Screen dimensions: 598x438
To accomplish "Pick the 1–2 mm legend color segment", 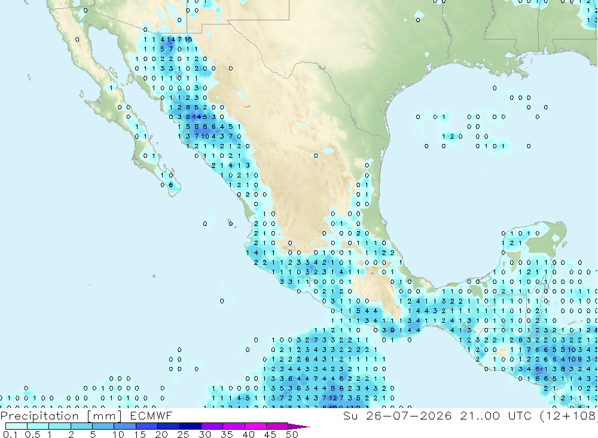I will tap(60, 426).
